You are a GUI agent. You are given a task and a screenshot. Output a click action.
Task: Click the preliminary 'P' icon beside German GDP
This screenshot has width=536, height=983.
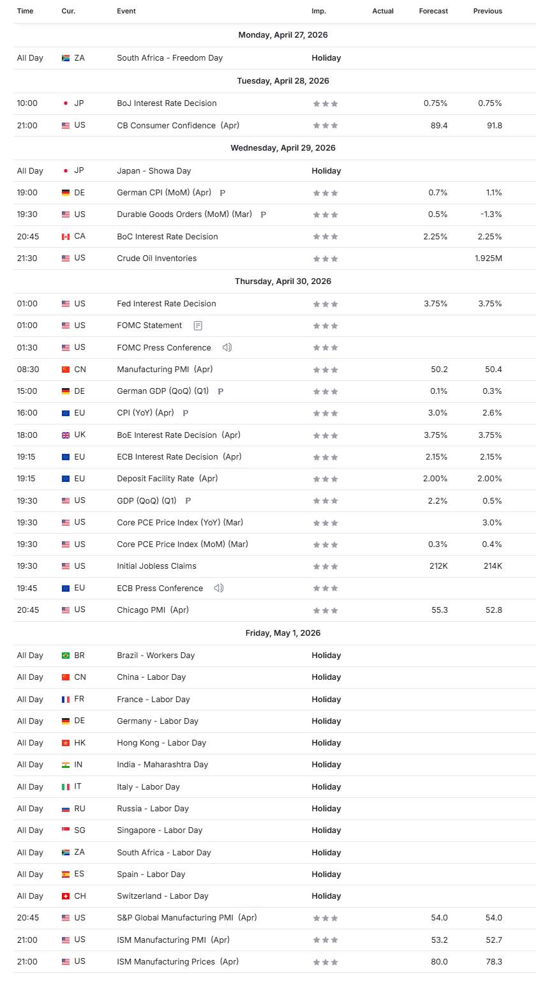[221, 391]
